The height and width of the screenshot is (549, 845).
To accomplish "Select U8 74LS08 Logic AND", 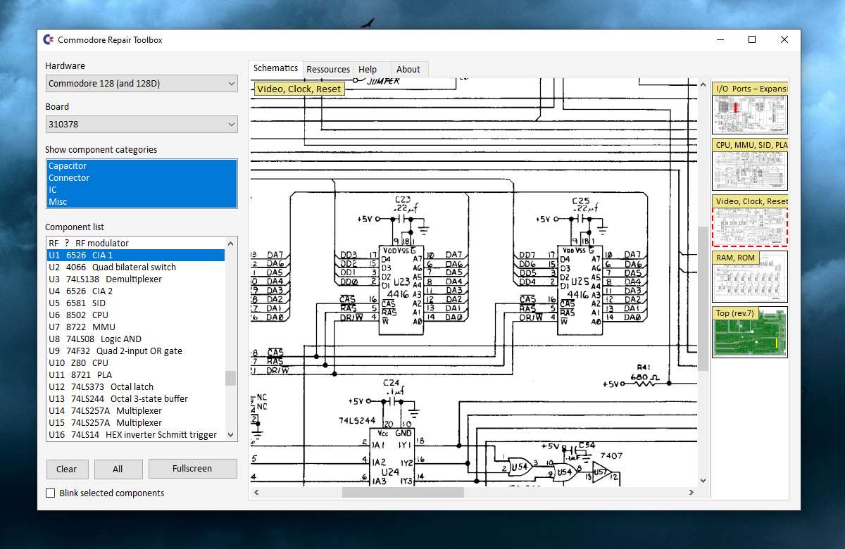I will click(136, 339).
